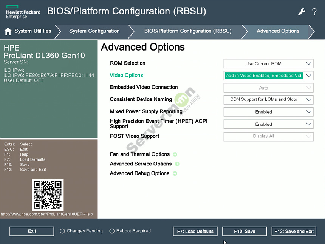
Task: Click F12: Save and Exit button
Action: [294, 231]
